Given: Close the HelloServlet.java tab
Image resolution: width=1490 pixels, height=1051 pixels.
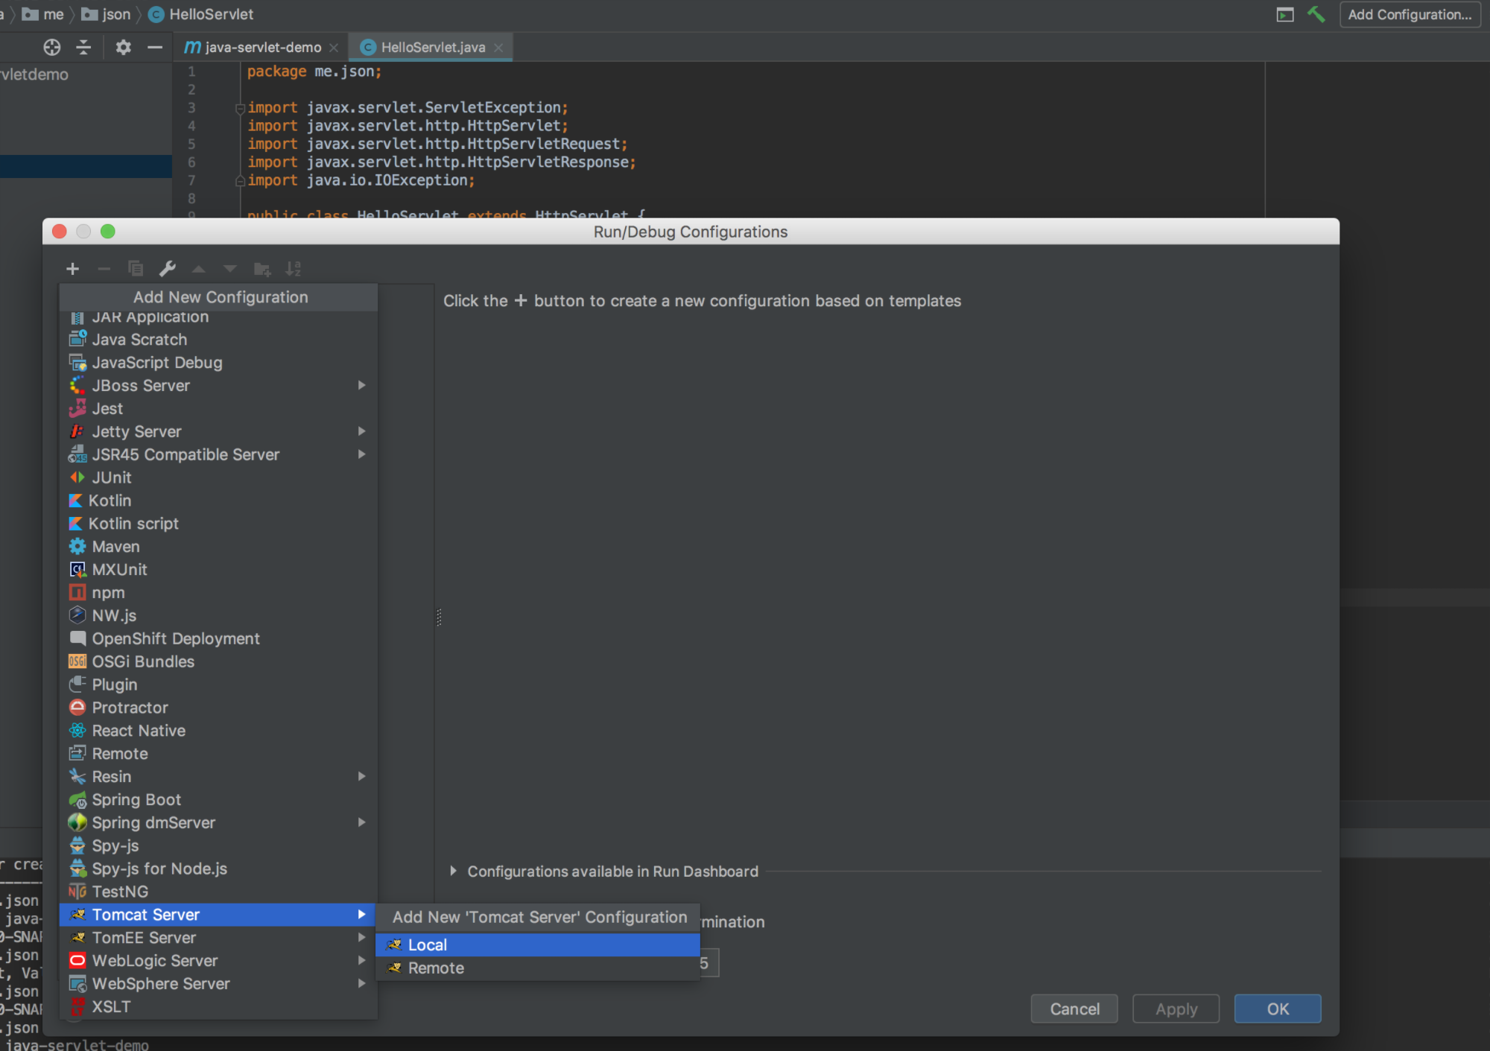Looking at the screenshot, I should click(498, 48).
